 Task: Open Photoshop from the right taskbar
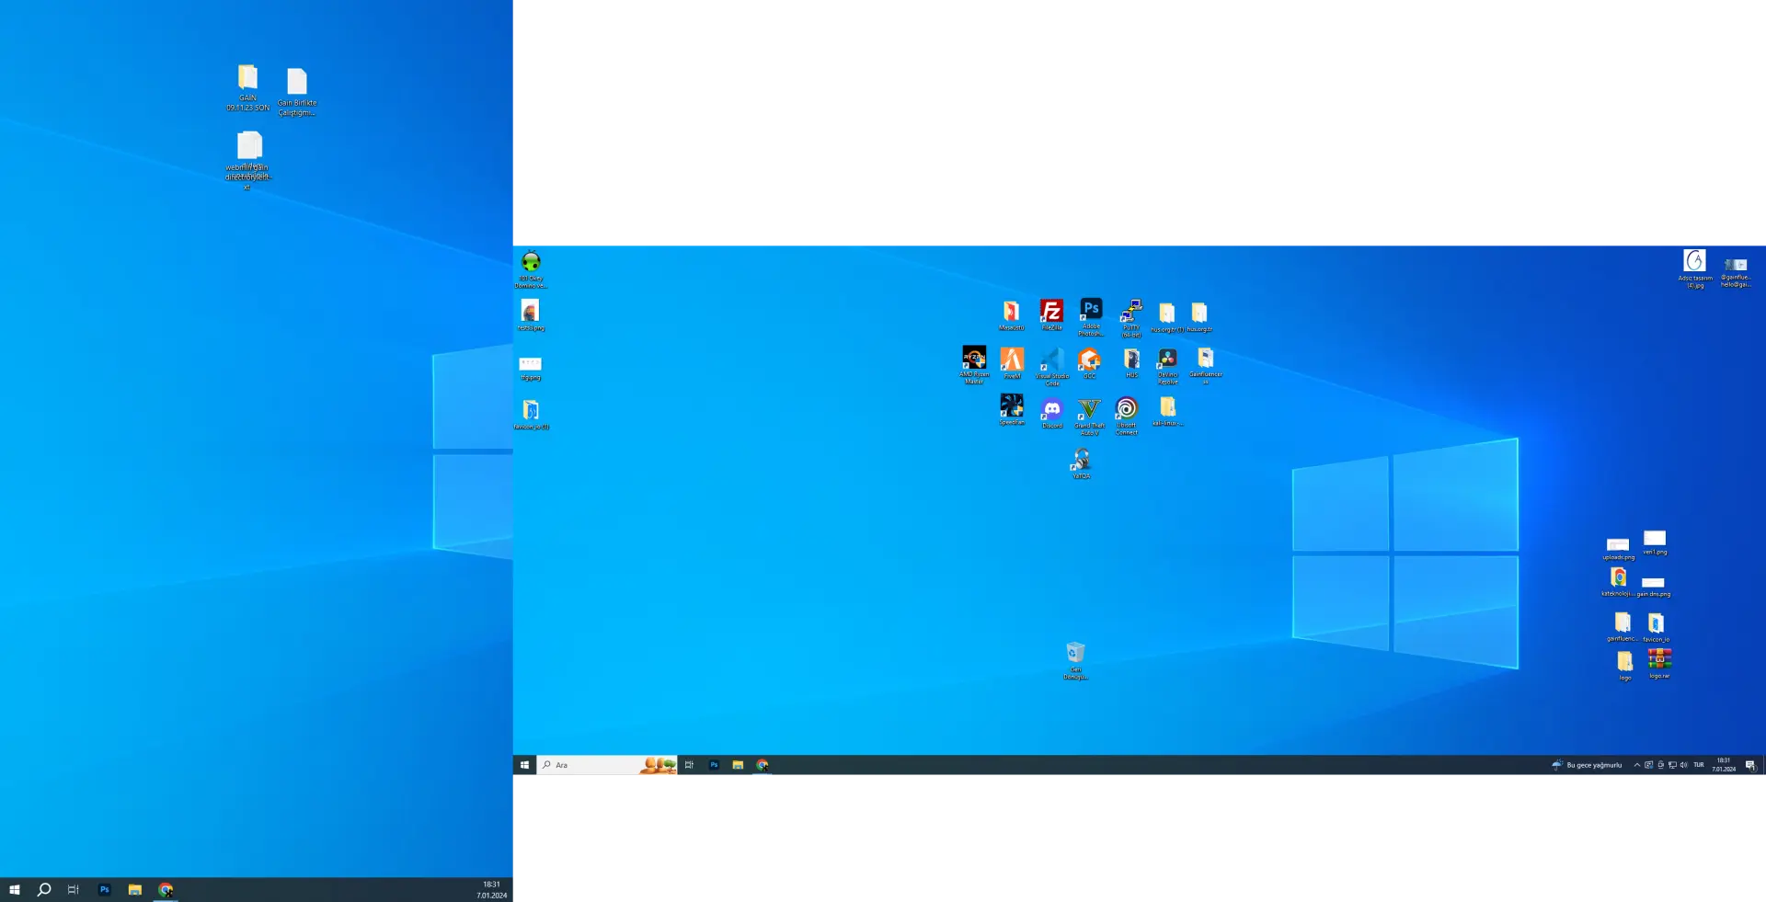714,765
